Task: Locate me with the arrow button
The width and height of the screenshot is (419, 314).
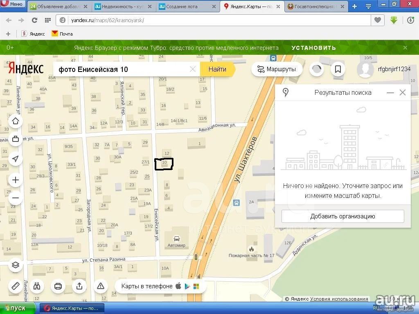Action: (x=16, y=159)
